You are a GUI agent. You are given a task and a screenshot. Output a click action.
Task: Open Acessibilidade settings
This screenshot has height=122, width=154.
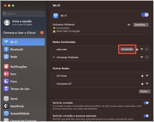pos(23,113)
